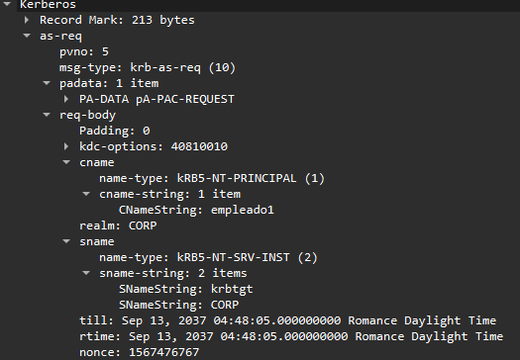Expand the Record Mark: 213 bytes node
This screenshot has width=520, height=360.
coord(27,20)
